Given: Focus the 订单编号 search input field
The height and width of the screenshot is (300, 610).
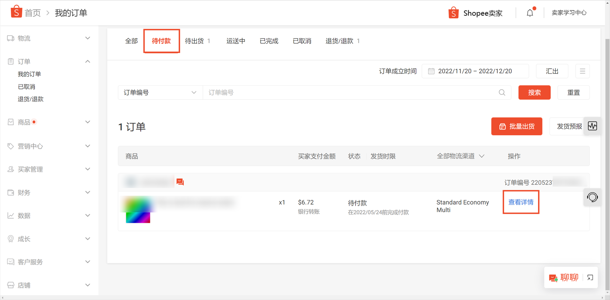Looking at the screenshot, I should point(357,92).
